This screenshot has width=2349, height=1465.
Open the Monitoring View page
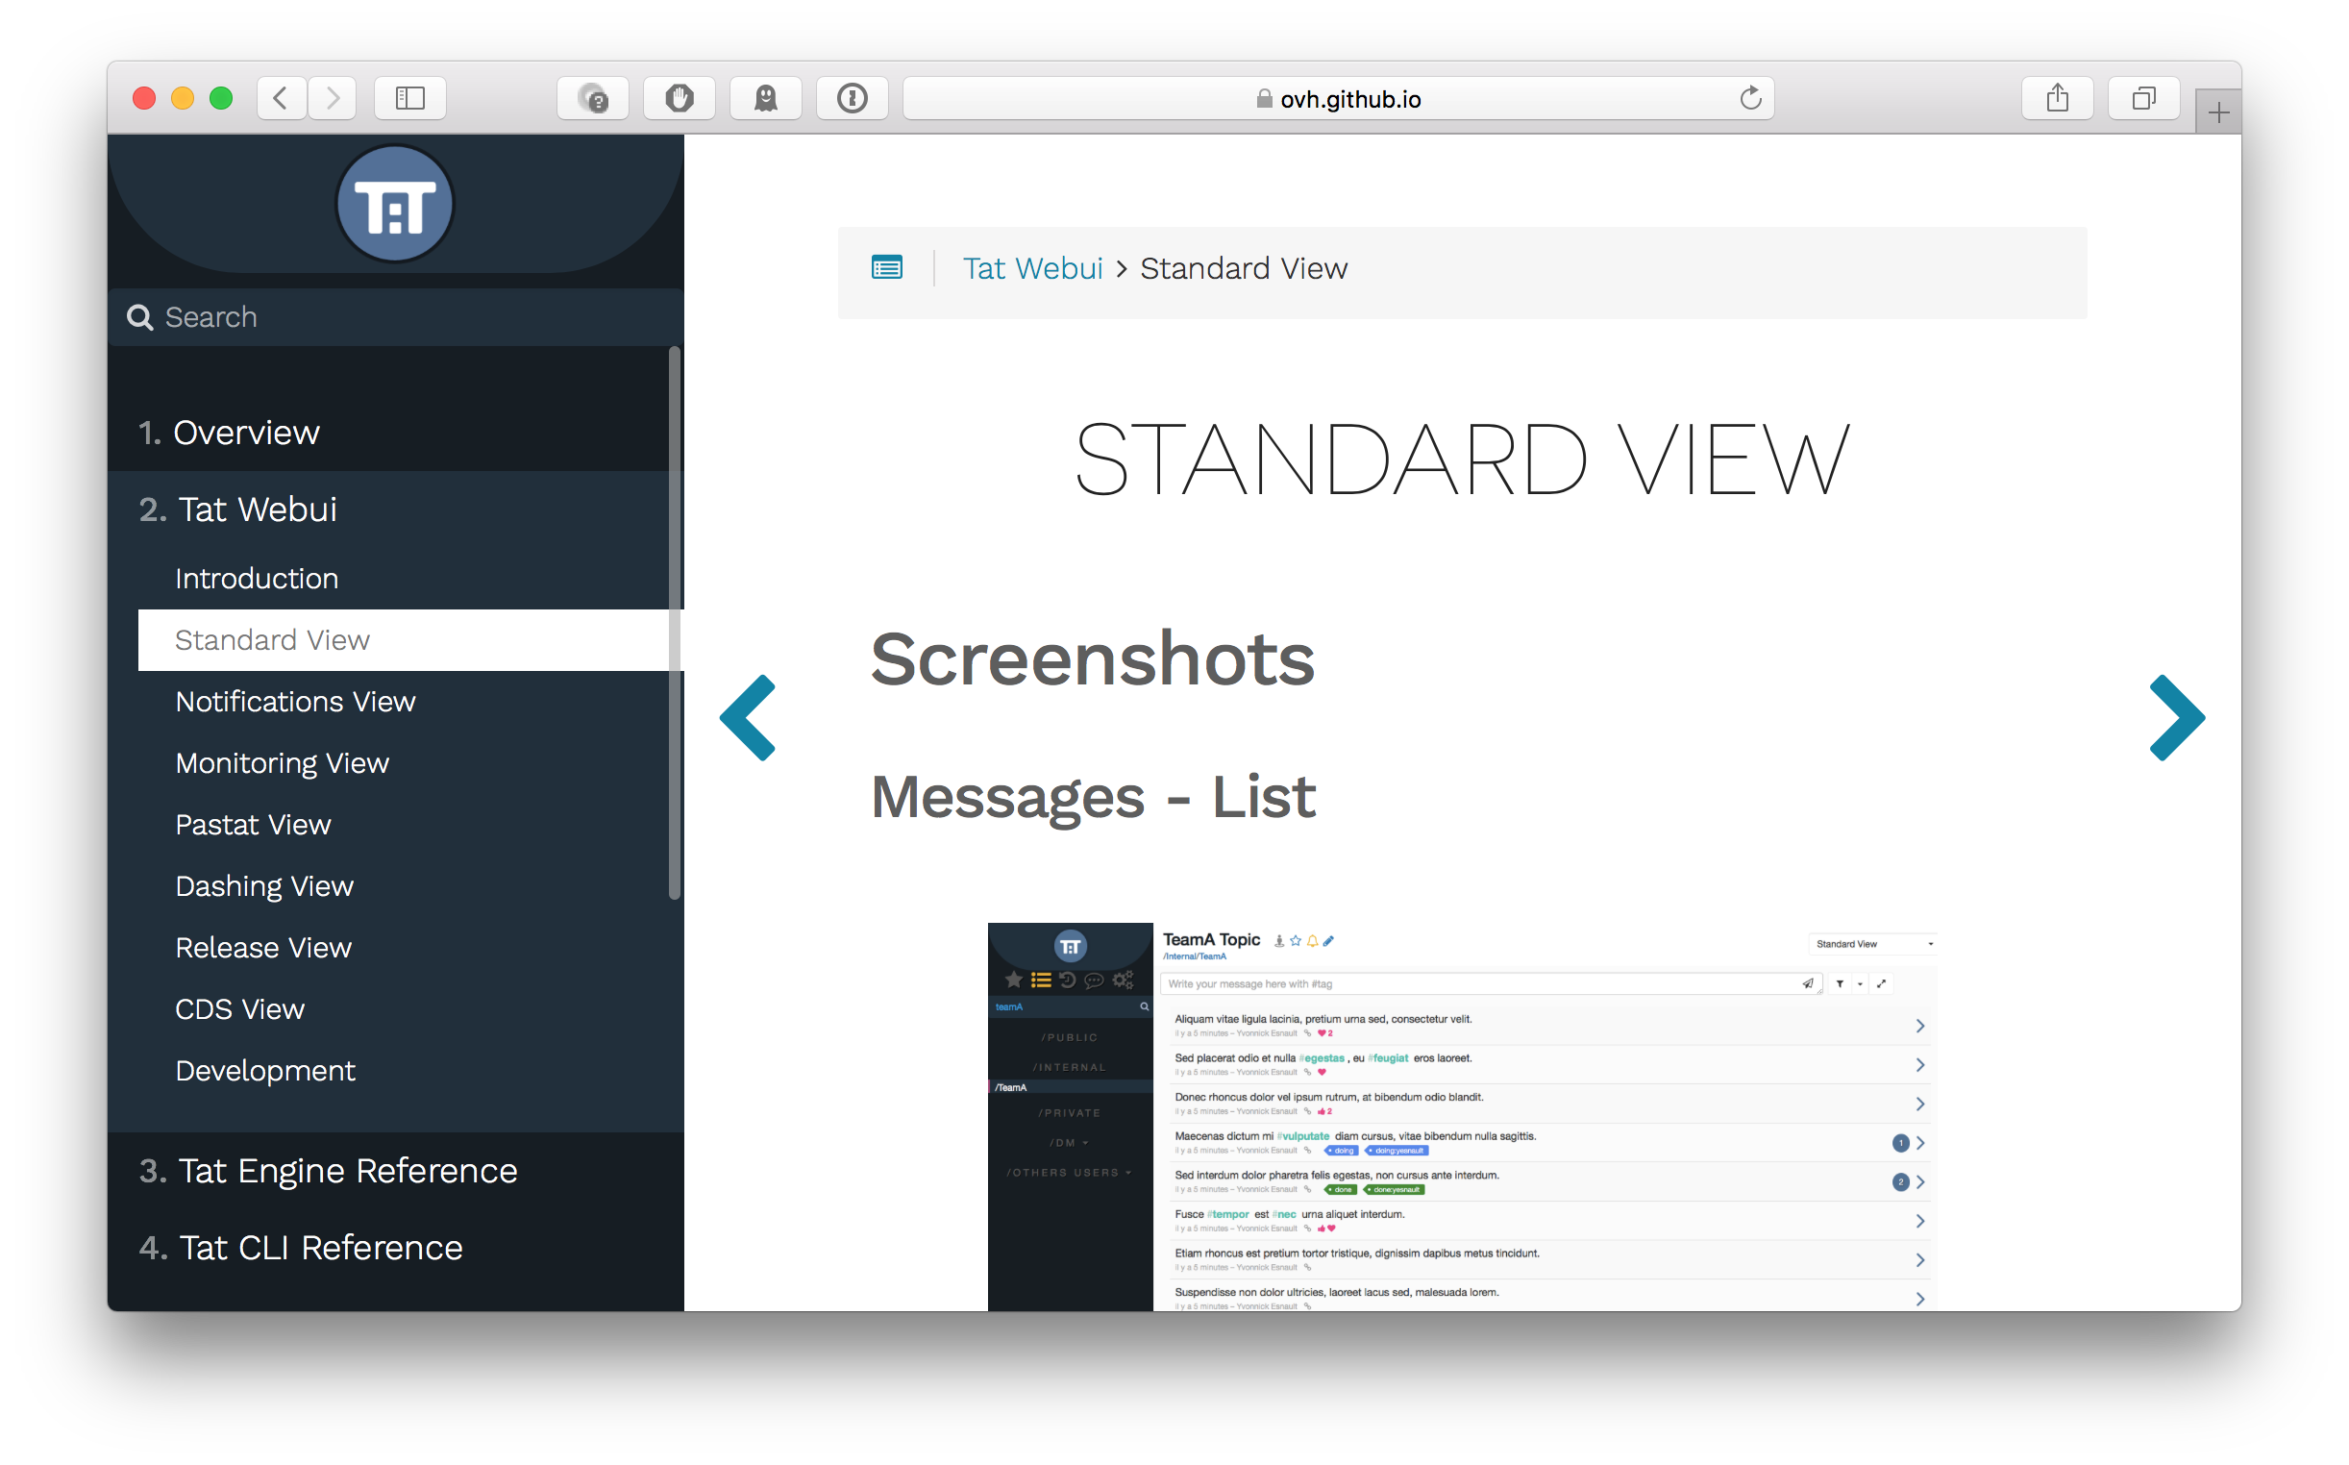pos(282,763)
